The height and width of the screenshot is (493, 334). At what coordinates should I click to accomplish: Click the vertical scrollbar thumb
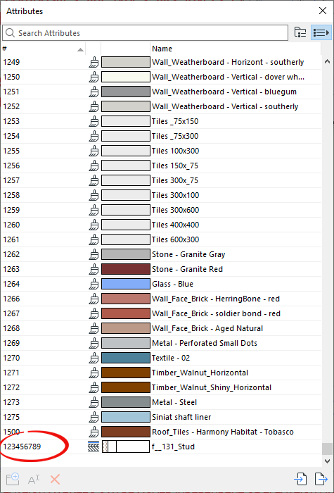[327, 449]
